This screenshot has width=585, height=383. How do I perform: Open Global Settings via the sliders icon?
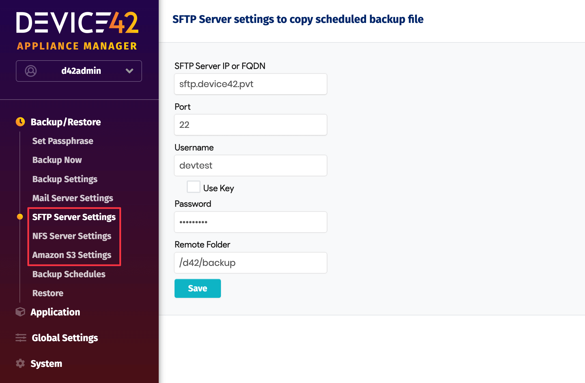click(20, 338)
